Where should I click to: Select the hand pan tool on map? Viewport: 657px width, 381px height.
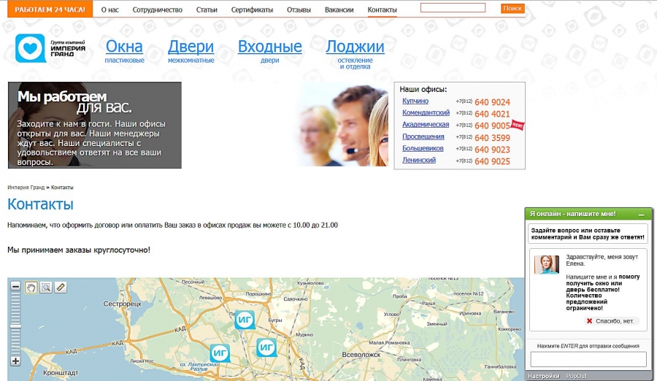31,287
